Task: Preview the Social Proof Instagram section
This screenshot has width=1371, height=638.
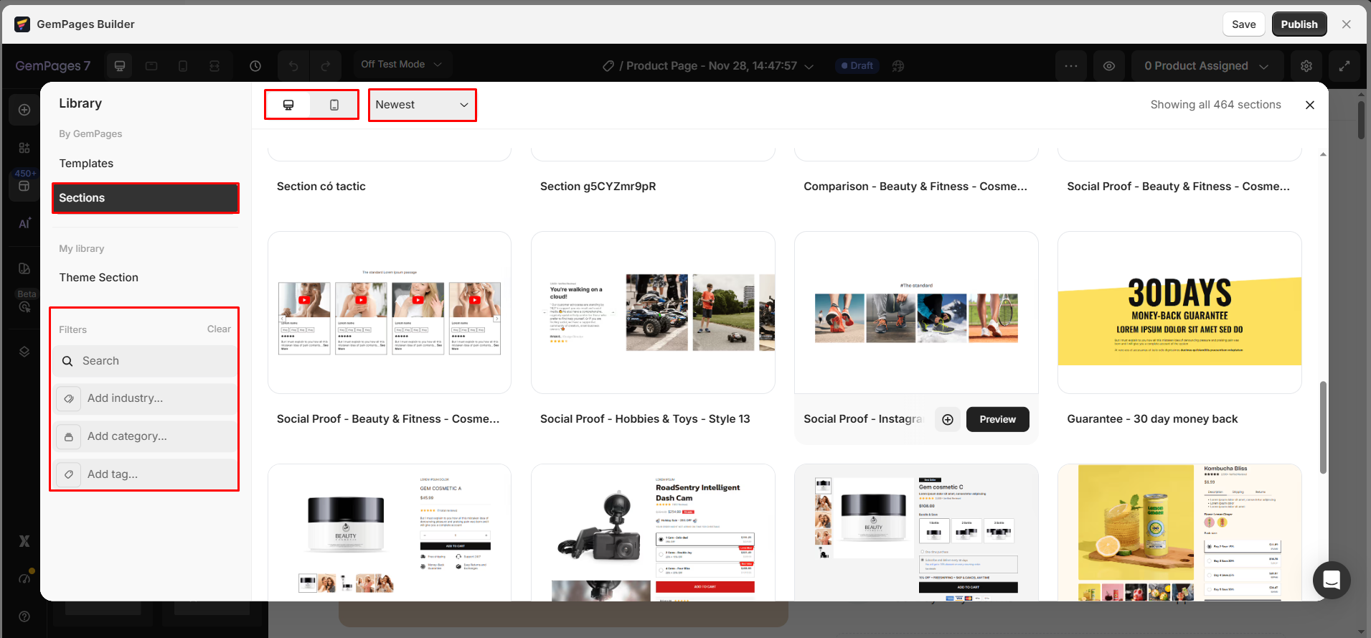Action: tap(997, 419)
